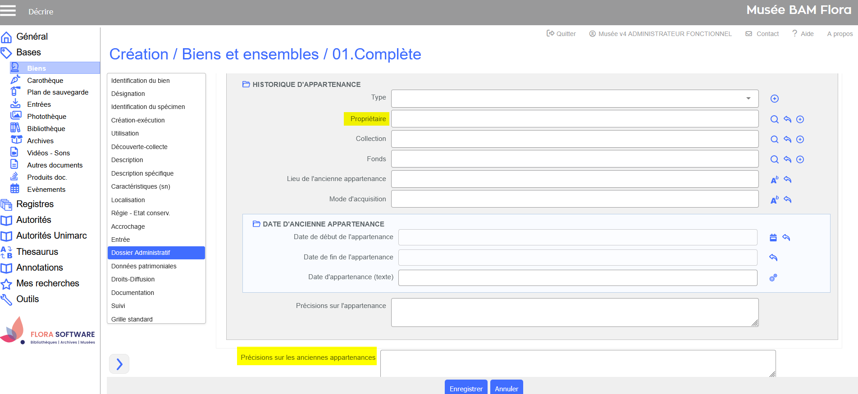
Task: Reset the Fonds field with undo arrow
Action: coord(787,159)
